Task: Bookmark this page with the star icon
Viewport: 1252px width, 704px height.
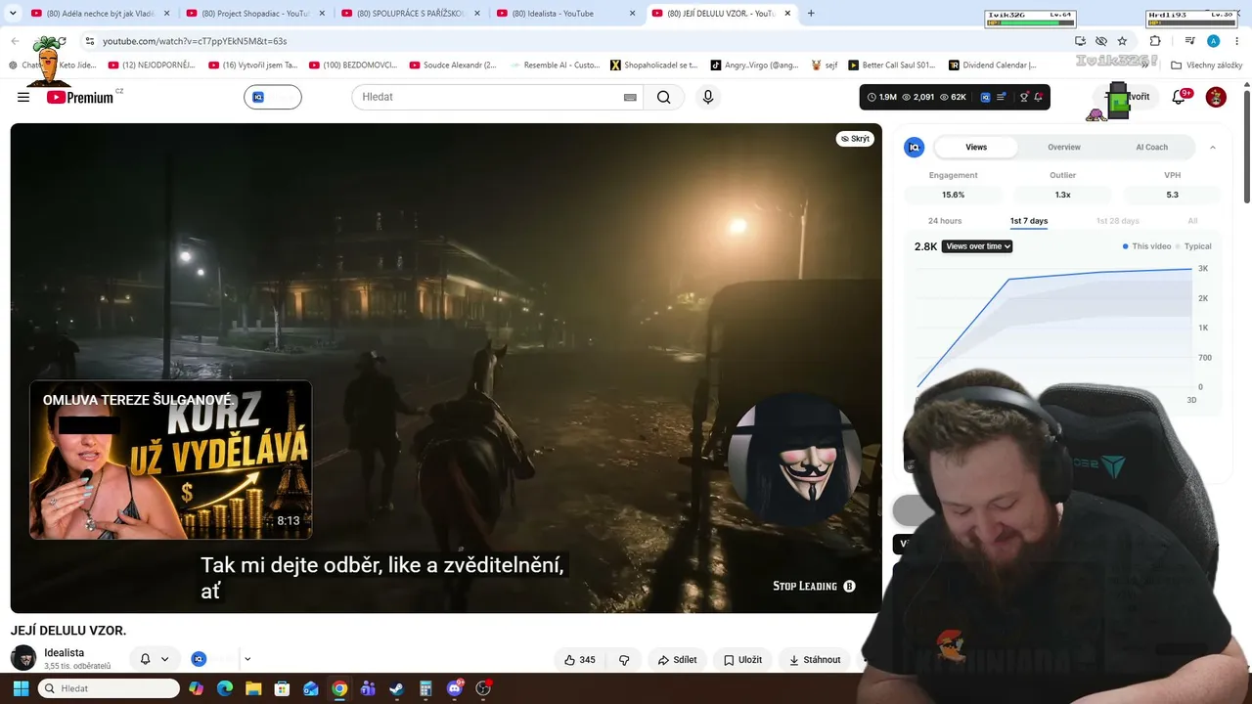Action: coord(1122,41)
